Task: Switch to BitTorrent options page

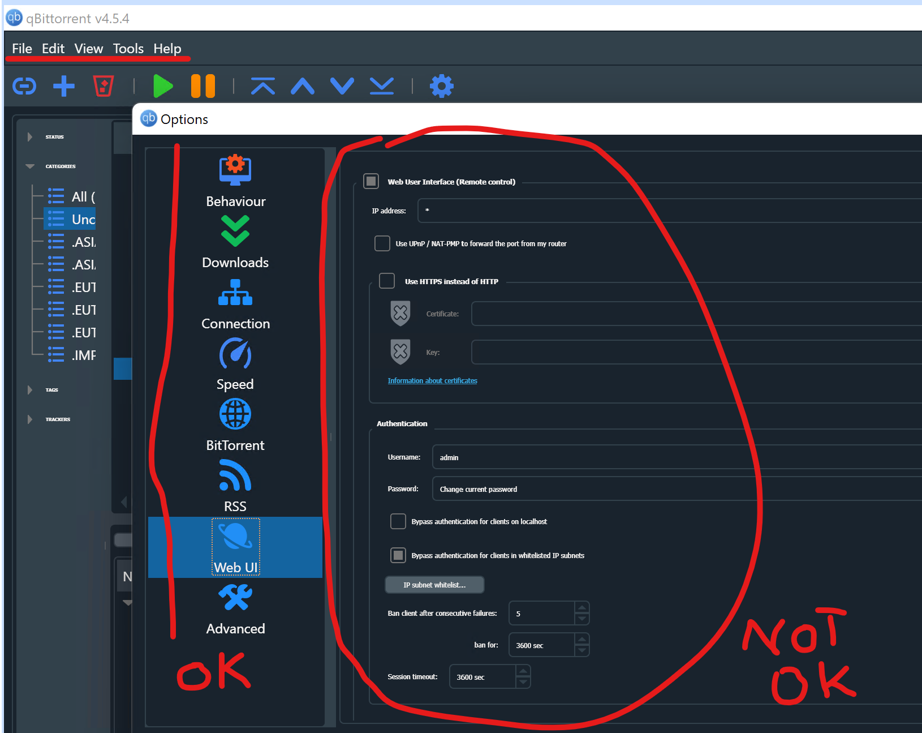Action: click(x=235, y=425)
